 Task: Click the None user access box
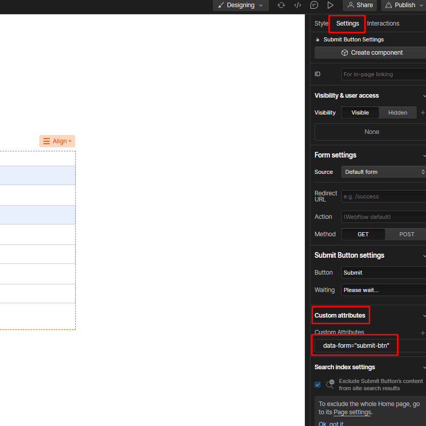(x=371, y=132)
